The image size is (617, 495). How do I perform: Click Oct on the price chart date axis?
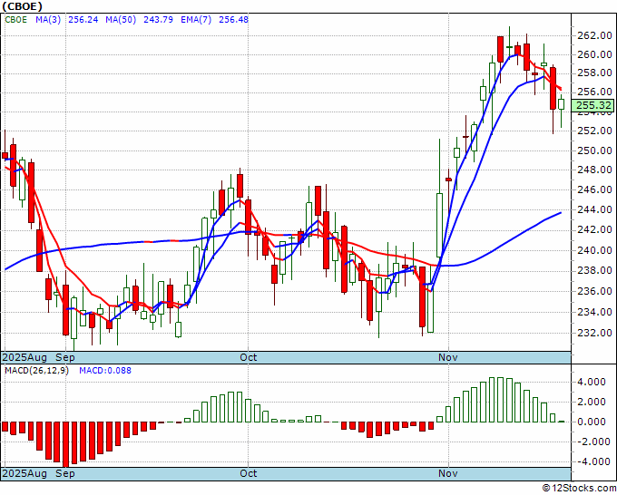coord(249,358)
